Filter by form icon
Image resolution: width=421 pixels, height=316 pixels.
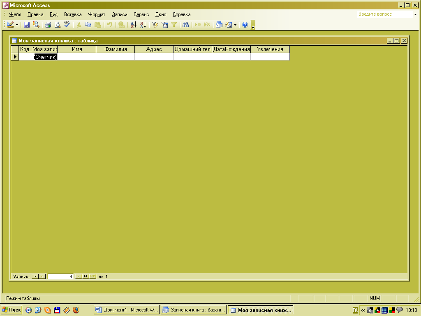point(164,25)
